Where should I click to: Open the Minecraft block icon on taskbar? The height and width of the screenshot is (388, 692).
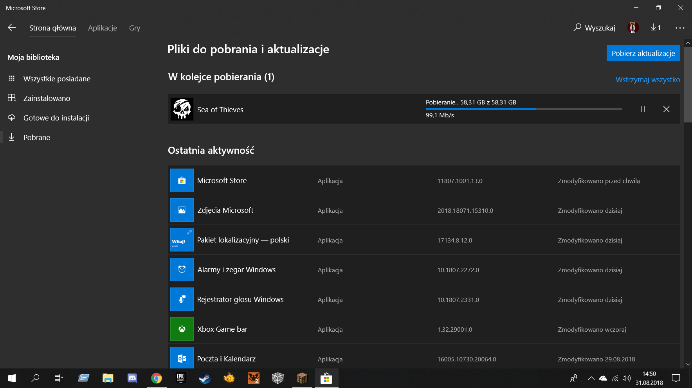[x=302, y=378]
